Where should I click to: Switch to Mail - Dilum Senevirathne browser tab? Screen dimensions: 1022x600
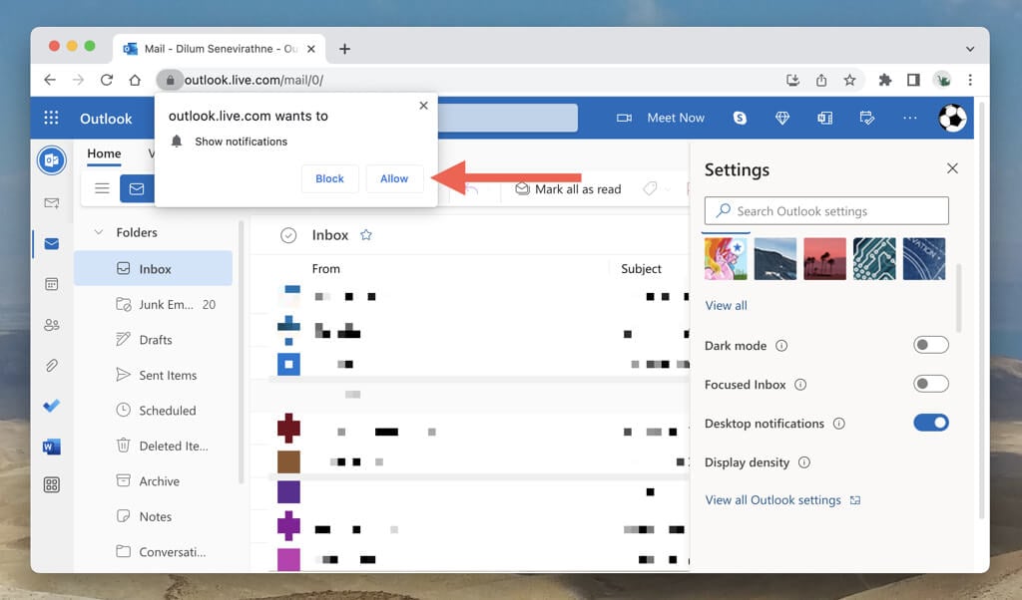[219, 49]
